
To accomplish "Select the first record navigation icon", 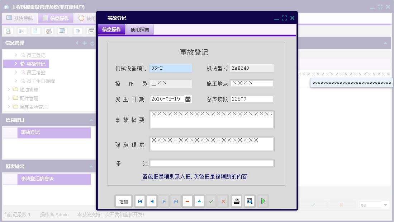I will pos(140,201).
